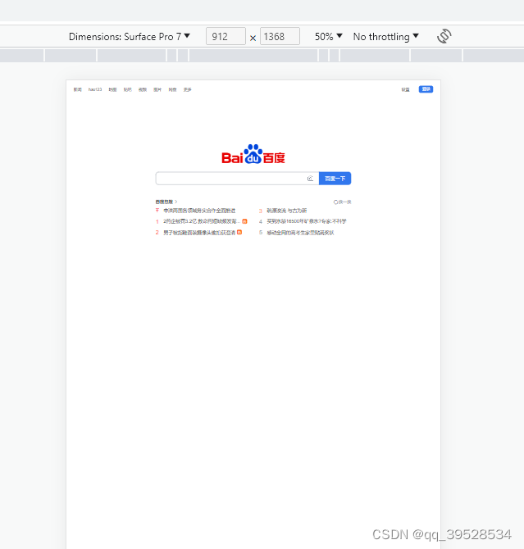524x549 pixels.
Task: Open the 贴吧 link in top navigation
Action: [128, 89]
